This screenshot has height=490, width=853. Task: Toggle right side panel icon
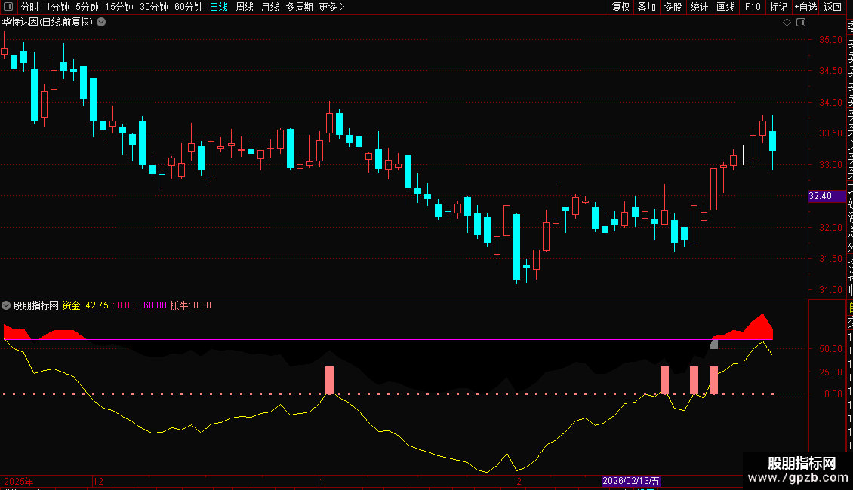pos(801,23)
